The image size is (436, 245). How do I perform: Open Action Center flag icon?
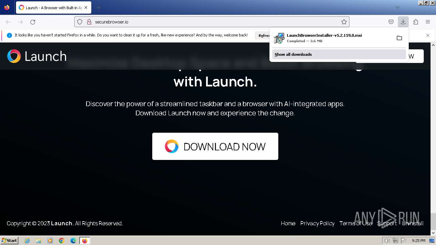click(404, 241)
